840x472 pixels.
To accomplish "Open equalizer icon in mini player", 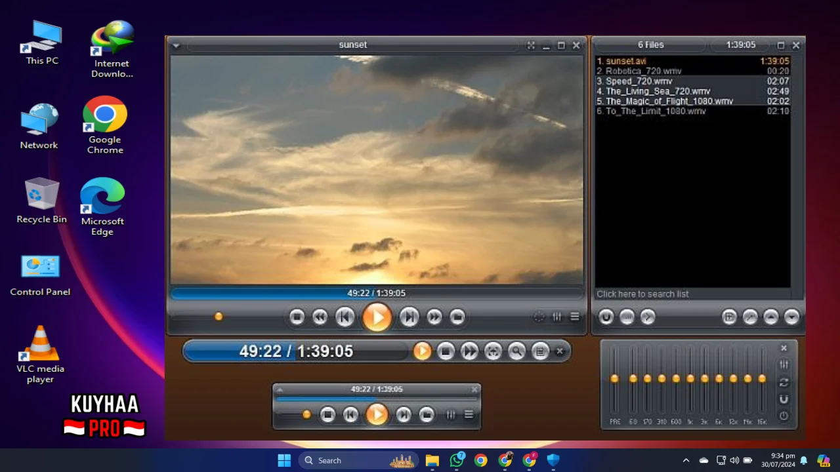I will point(451,414).
